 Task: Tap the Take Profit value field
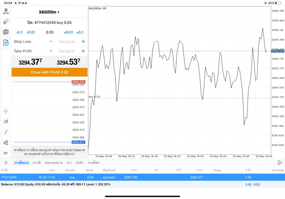click(67, 51)
